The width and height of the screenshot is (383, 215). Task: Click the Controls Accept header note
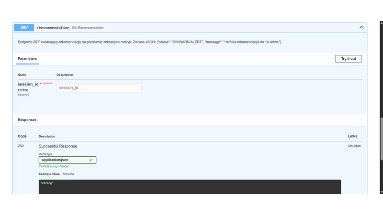tap(54, 166)
